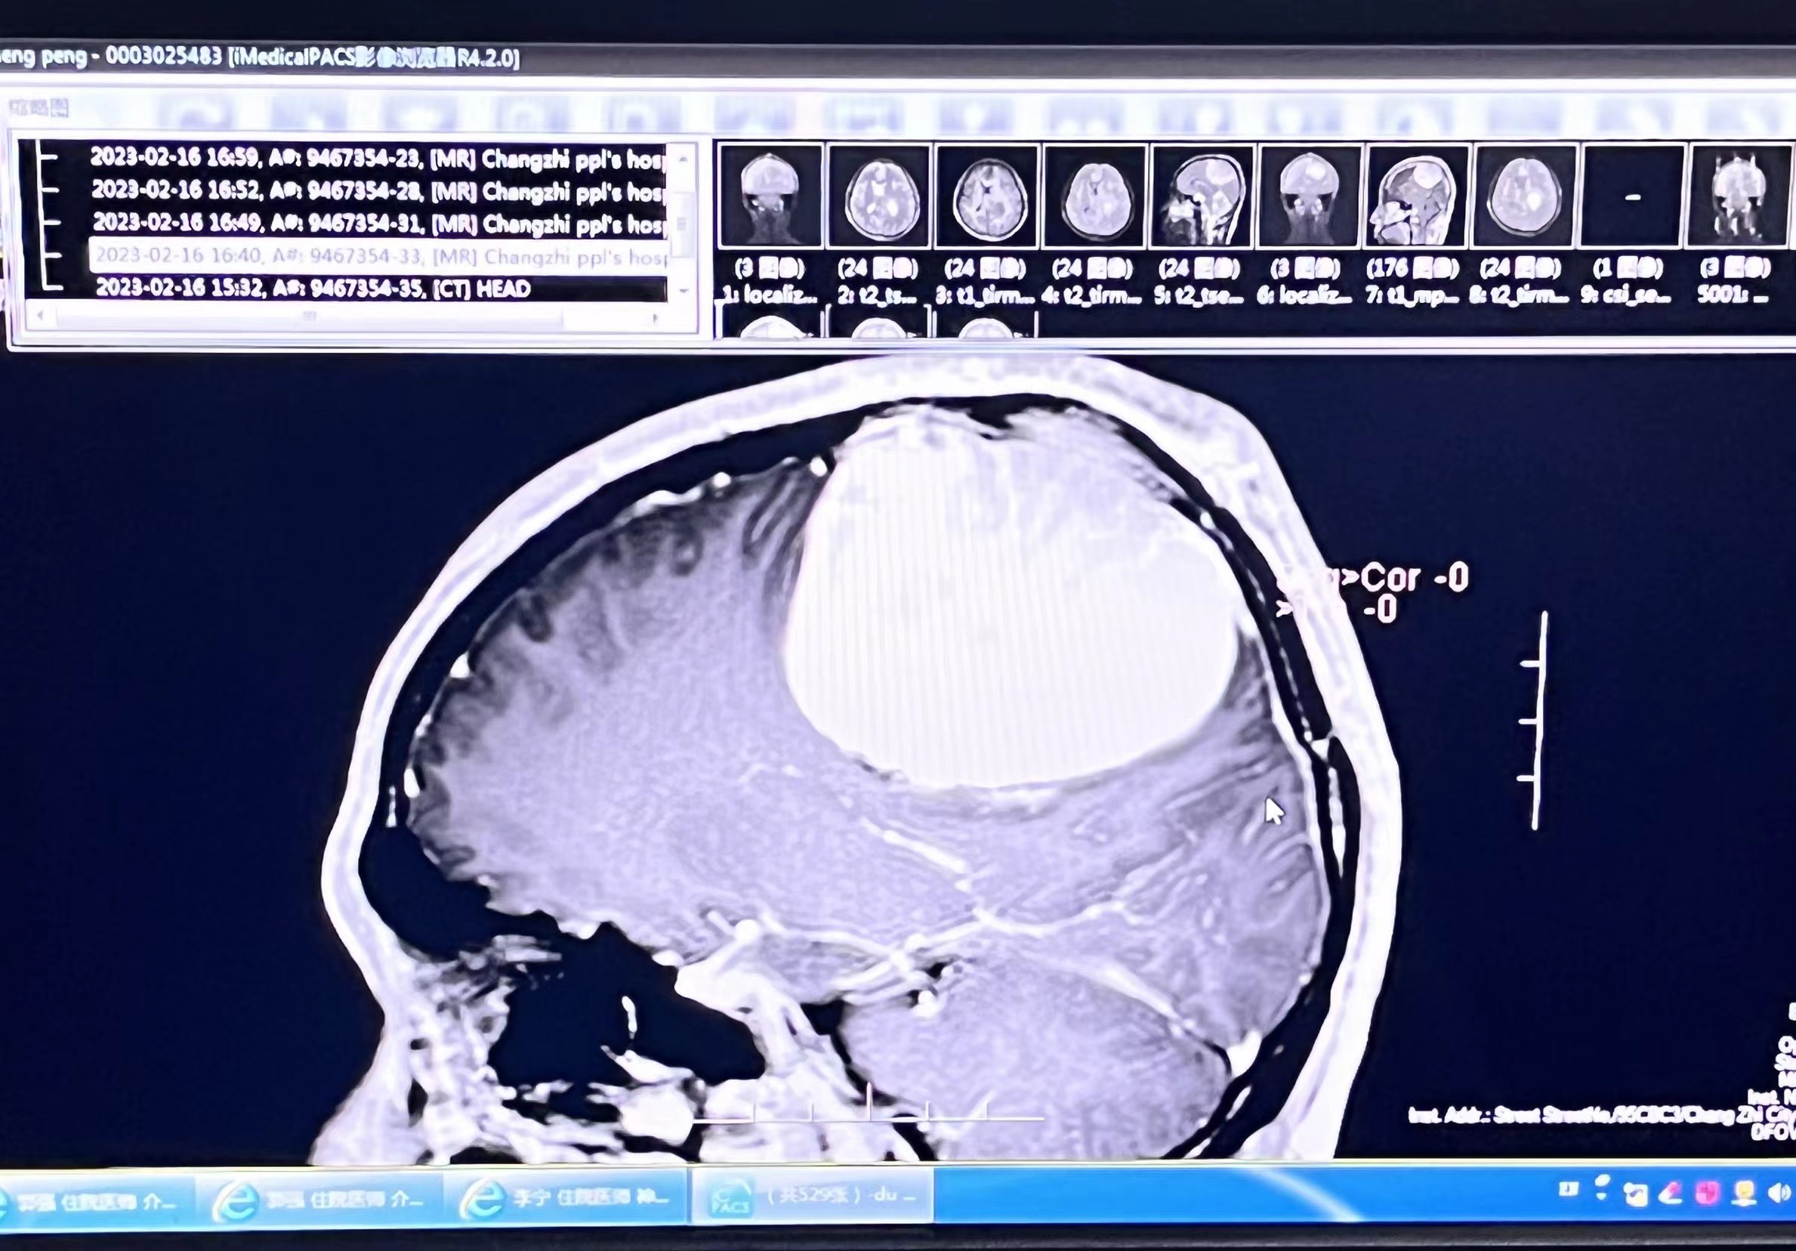This screenshot has height=1251, width=1796.
Task: Open the 15:32 CT HEAD study
Action: tap(313, 289)
